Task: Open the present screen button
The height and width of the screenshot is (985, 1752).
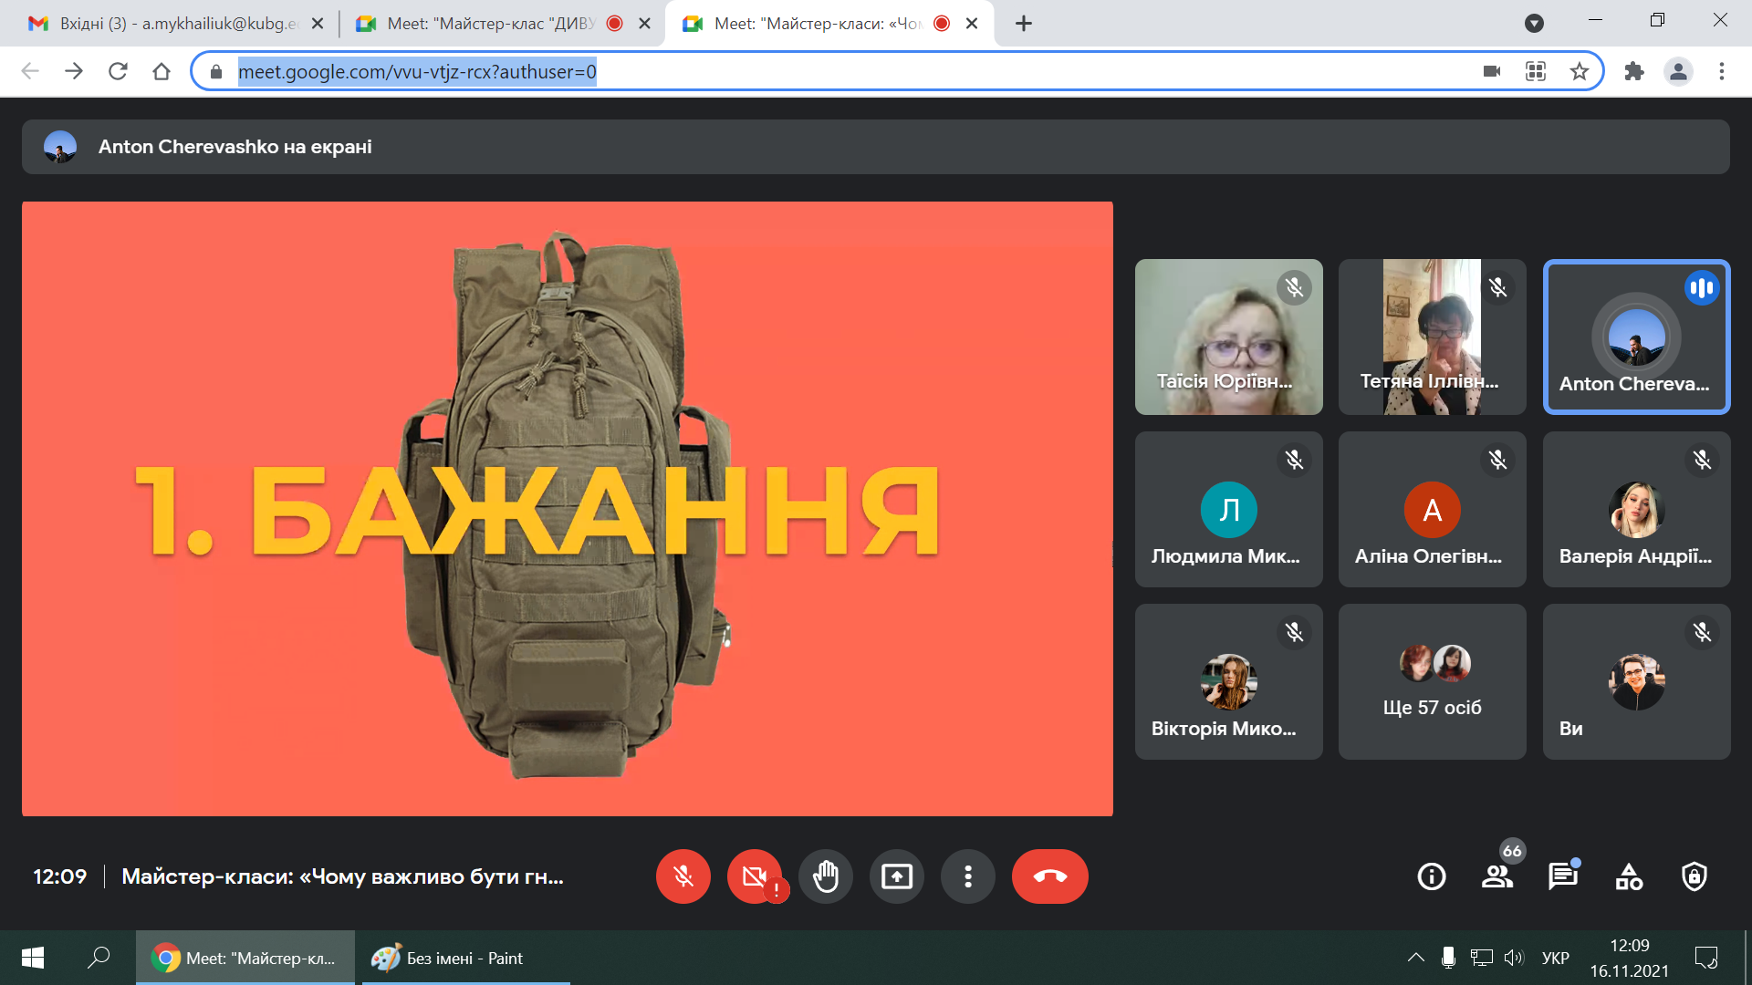Action: [x=896, y=876]
